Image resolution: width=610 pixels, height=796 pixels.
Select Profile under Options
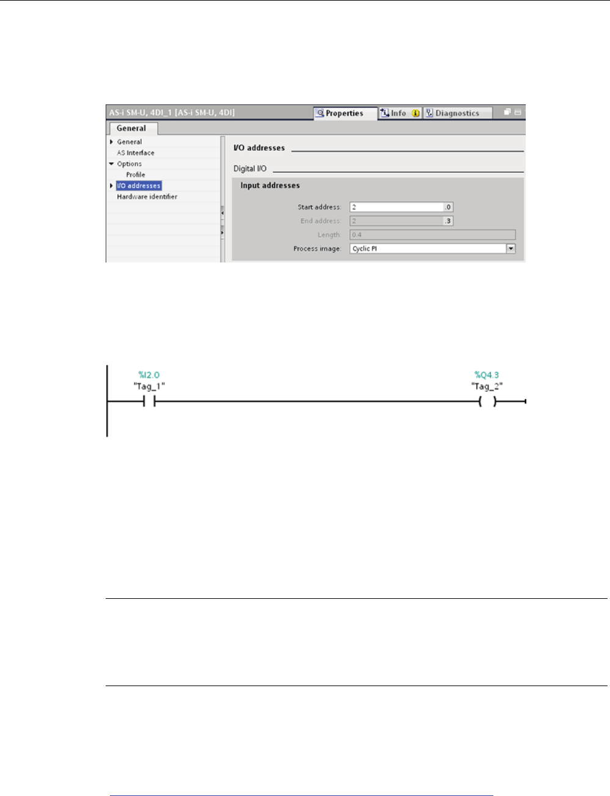pos(136,175)
